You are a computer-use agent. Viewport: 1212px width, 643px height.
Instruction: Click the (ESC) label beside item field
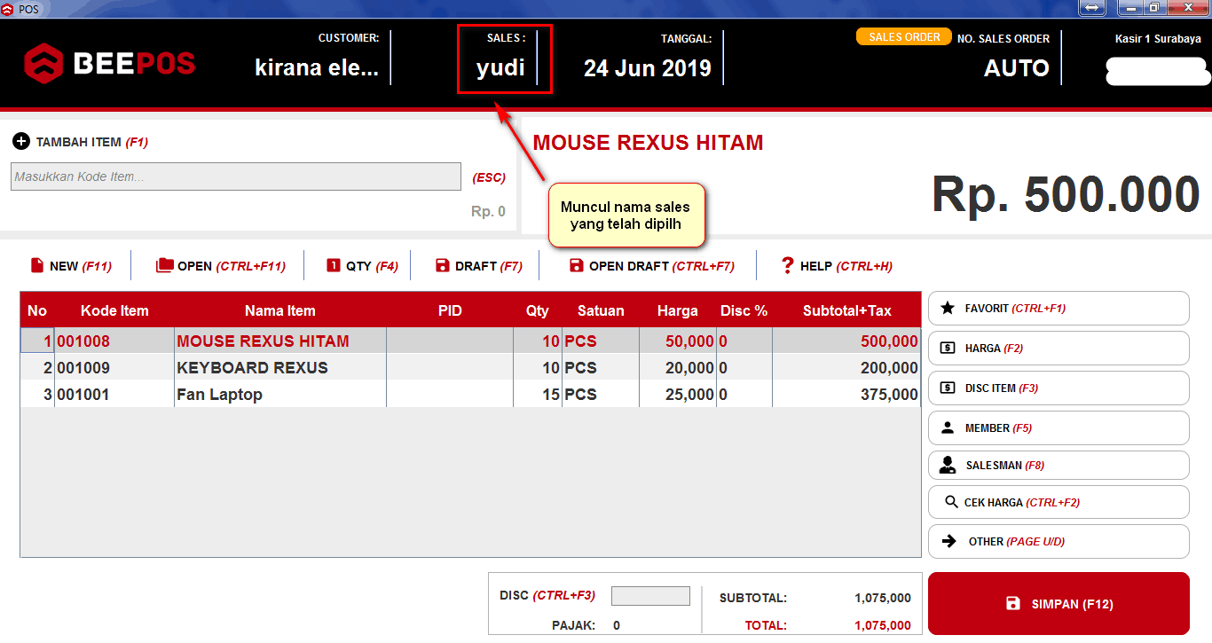pos(489,177)
